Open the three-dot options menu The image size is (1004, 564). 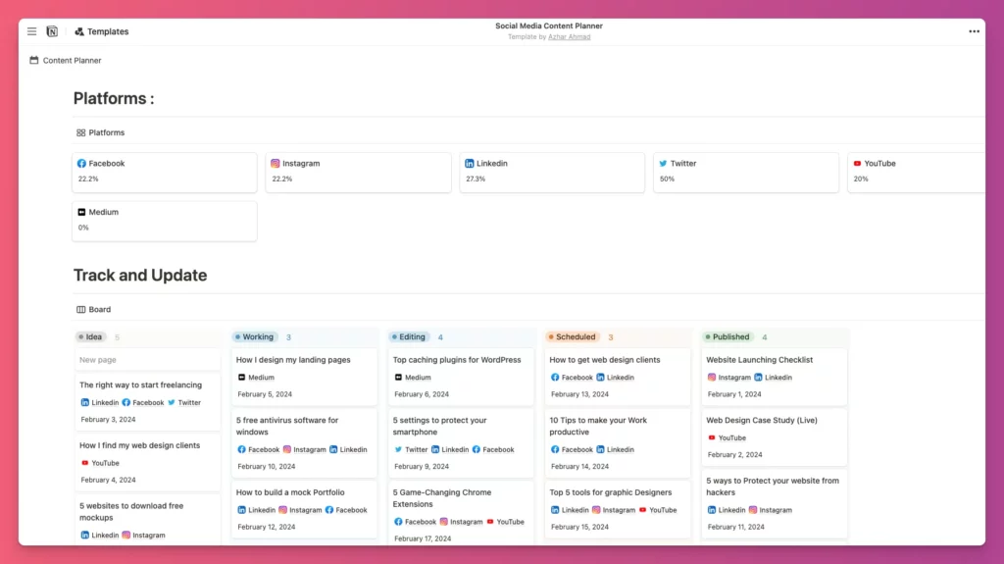[x=974, y=31]
